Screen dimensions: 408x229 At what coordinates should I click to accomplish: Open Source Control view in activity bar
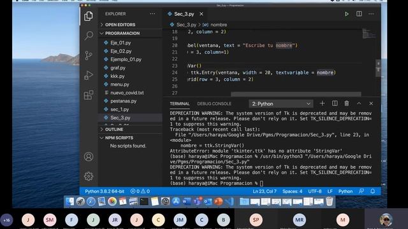(x=89, y=55)
